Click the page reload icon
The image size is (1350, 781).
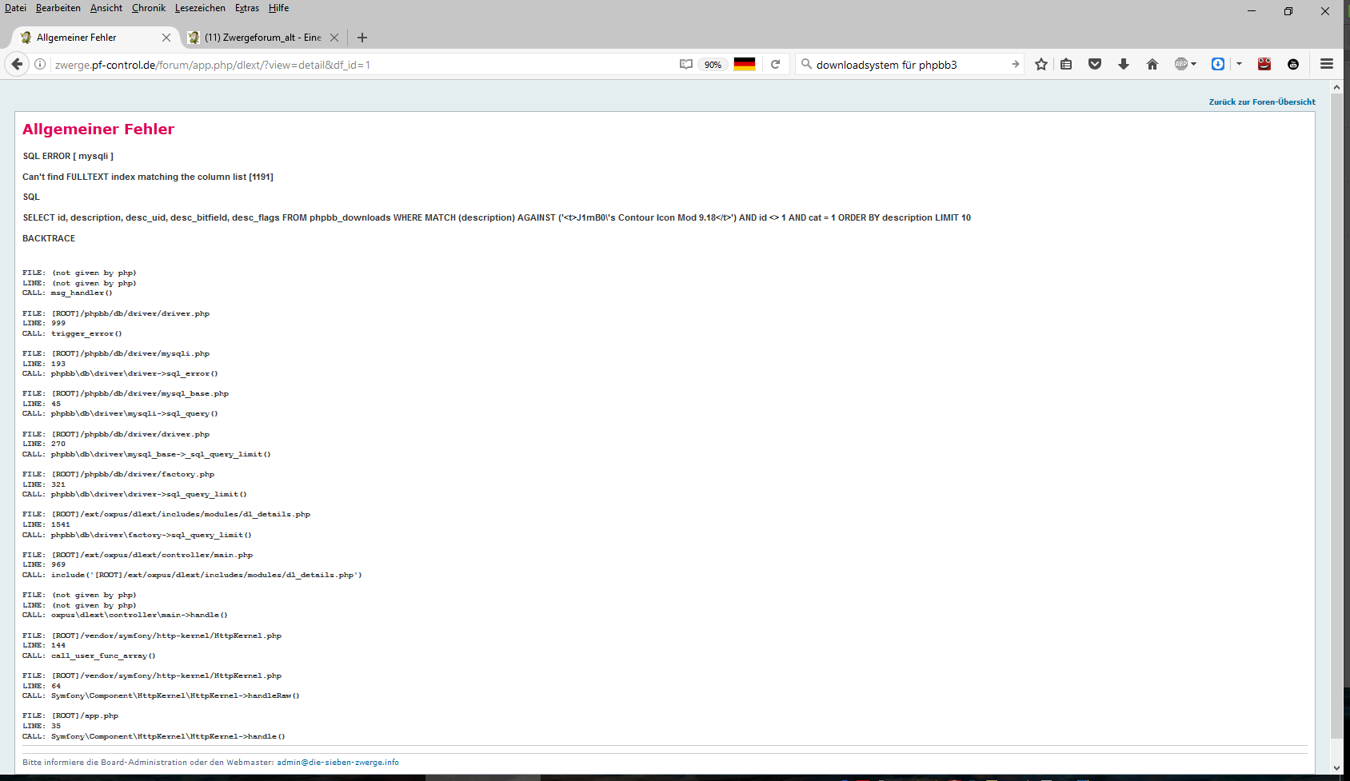pos(775,64)
